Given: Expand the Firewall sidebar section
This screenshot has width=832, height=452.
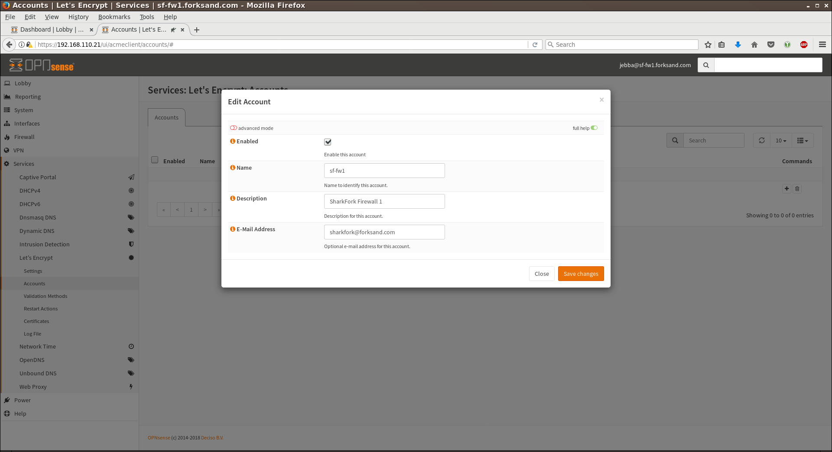Looking at the screenshot, I should [x=24, y=137].
